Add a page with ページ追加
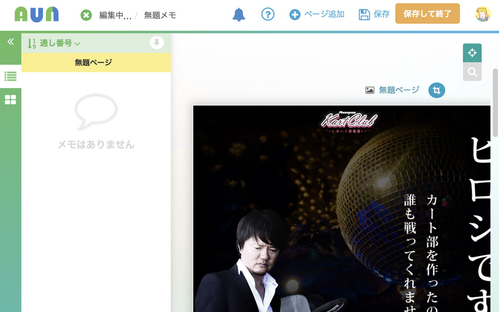Viewport: 499px width, 312px height. [x=317, y=14]
